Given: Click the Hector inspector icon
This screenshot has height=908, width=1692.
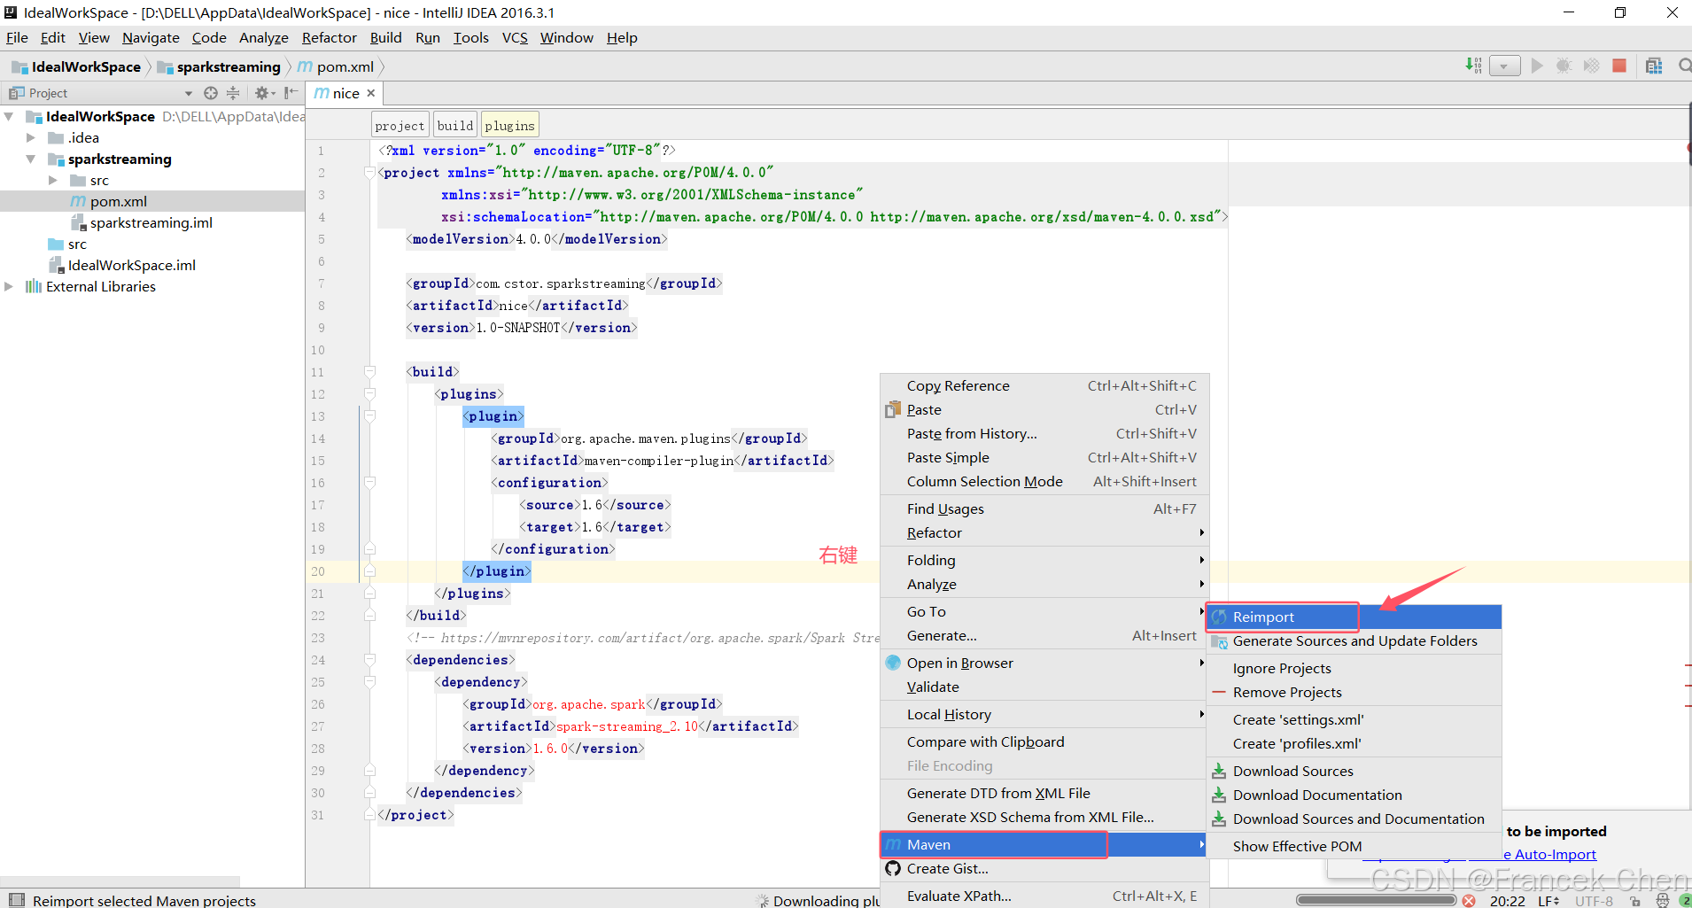Looking at the screenshot, I should [x=1662, y=900].
